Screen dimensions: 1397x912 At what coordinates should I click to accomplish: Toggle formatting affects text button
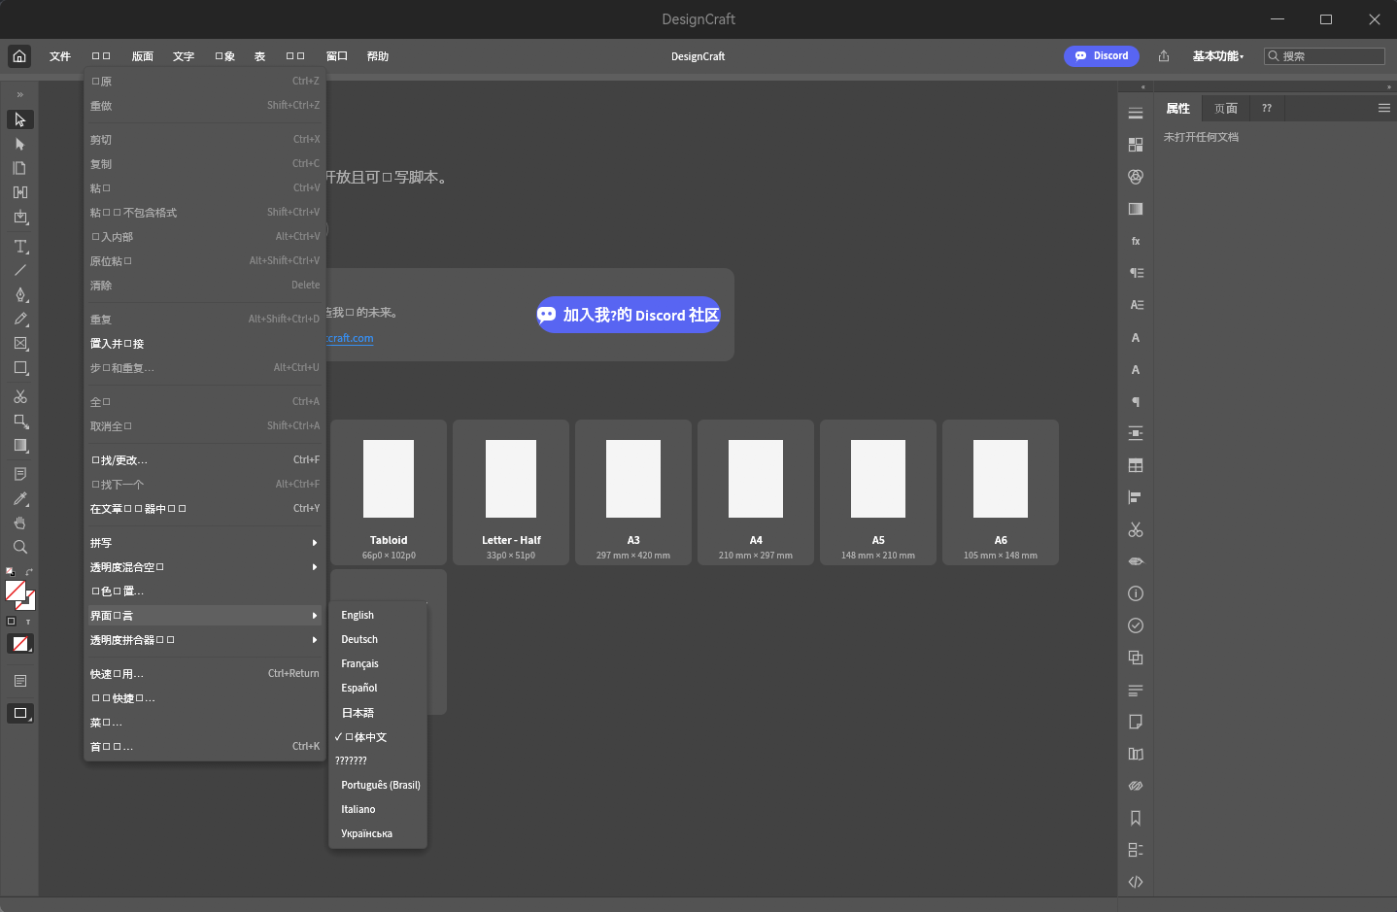pos(28,622)
